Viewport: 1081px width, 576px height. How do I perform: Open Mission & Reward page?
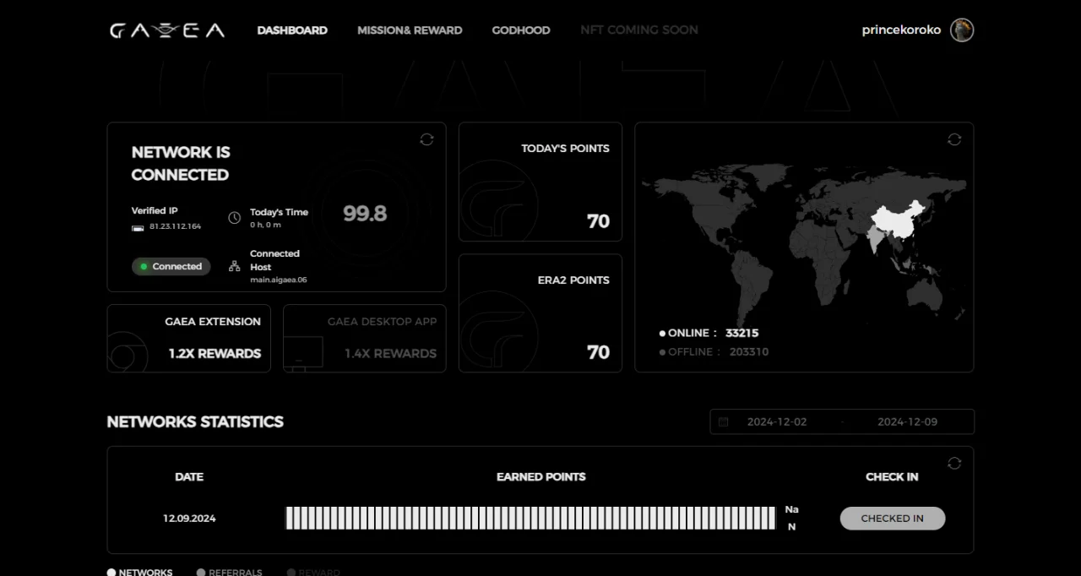[x=410, y=30]
